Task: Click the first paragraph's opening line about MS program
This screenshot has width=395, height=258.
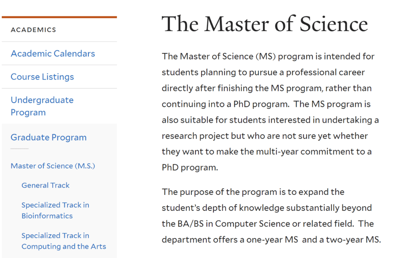Action: 268,57
